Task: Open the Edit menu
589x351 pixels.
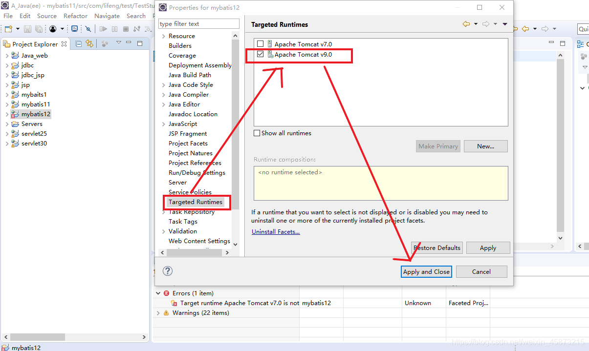Action: pos(25,16)
